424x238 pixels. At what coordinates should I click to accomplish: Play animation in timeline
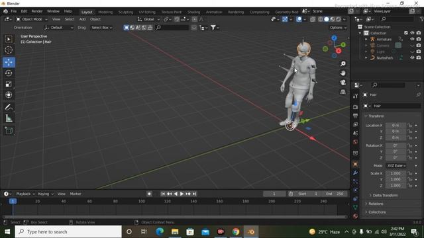coord(182,194)
